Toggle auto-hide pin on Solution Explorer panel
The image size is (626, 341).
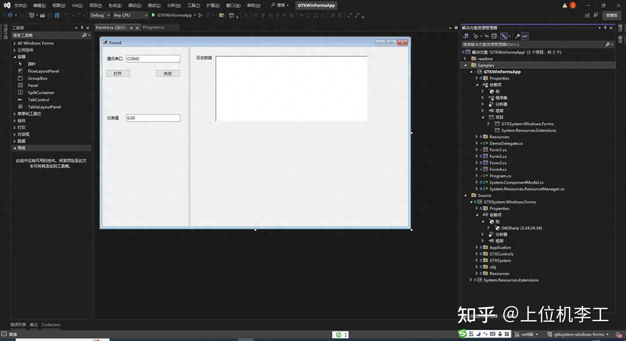(604, 27)
